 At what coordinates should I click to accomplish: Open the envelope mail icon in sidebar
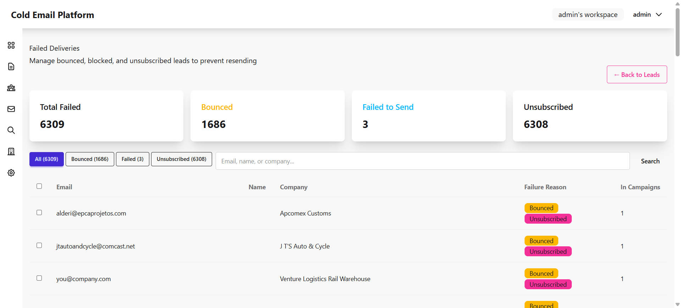pos(11,109)
